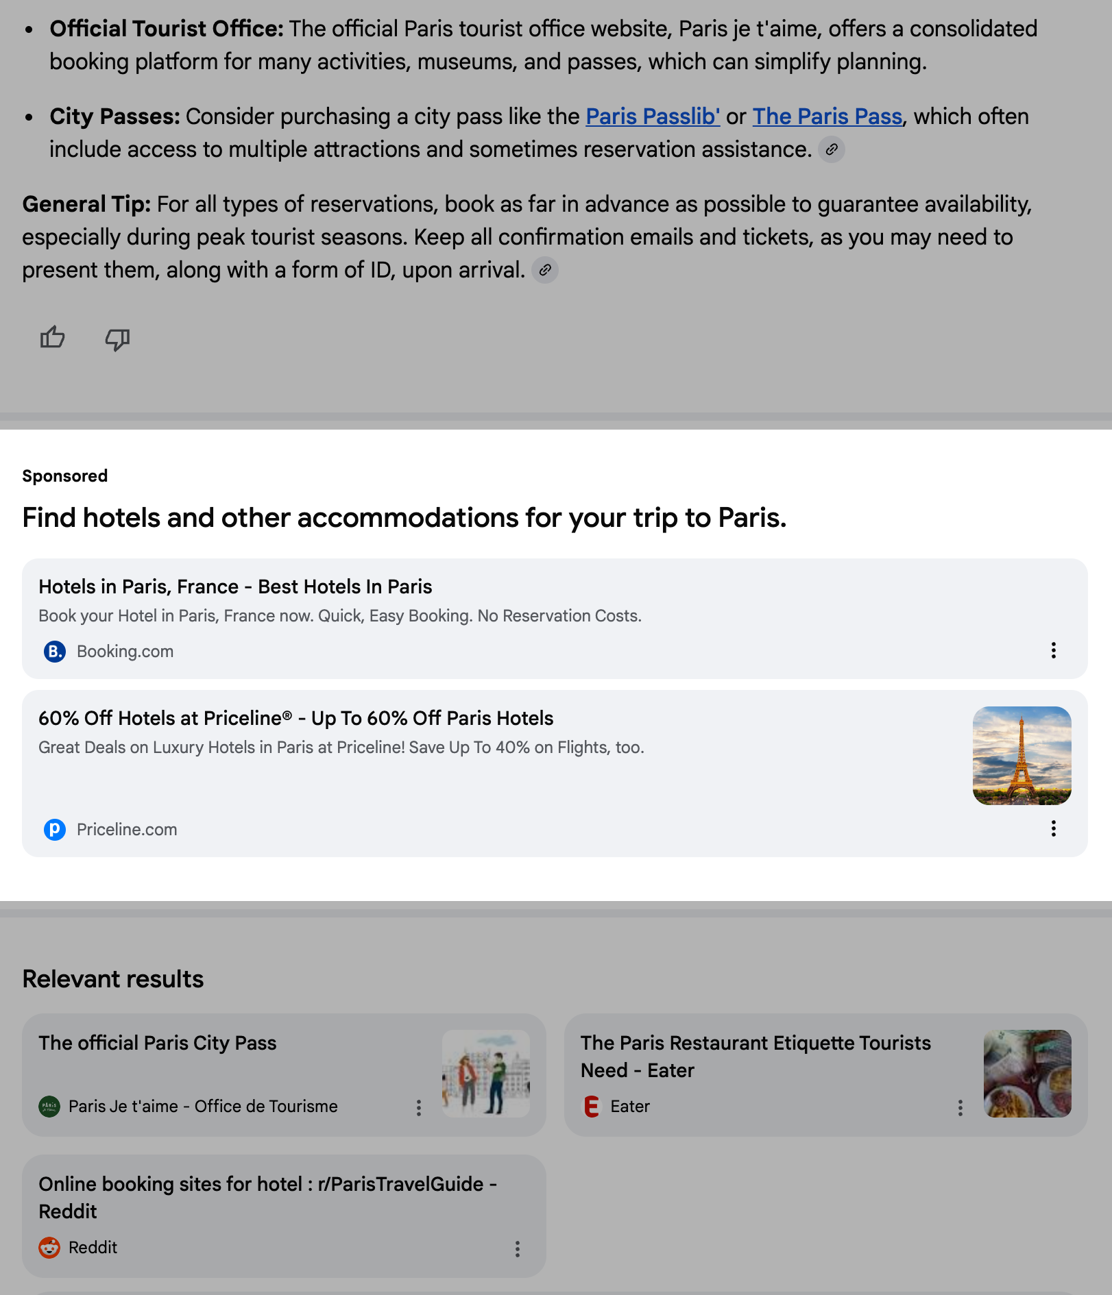
Task: Open options menu on the Eater result
Action: (959, 1109)
